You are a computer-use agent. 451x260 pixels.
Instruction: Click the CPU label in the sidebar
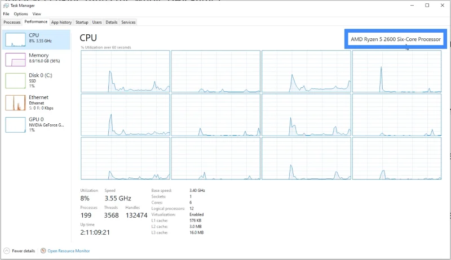point(34,35)
